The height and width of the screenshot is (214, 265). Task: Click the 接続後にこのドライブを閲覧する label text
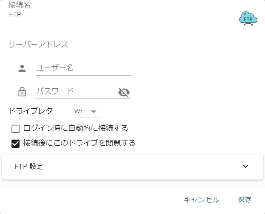[x=79, y=143]
